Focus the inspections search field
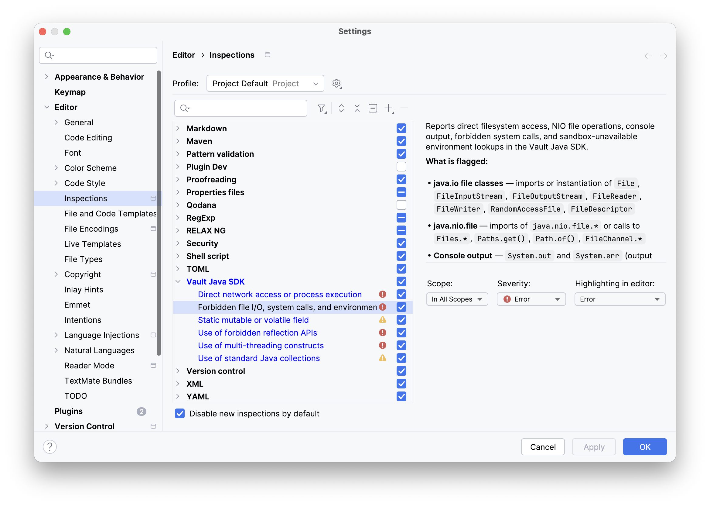The width and height of the screenshot is (710, 507). (x=241, y=108)
